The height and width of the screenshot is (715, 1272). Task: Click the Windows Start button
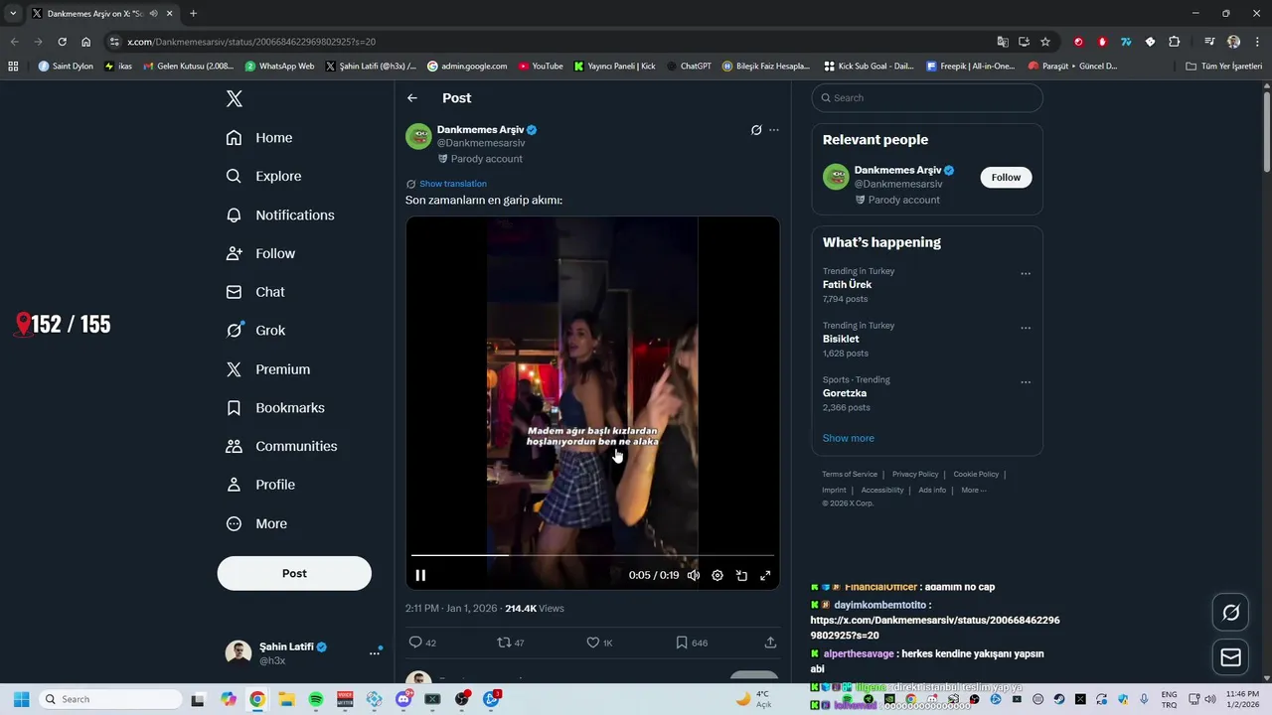[21, 699]
